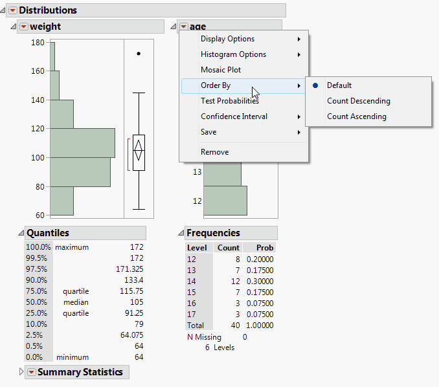Collapse the Quantiles section triangle
Screen dimensions: 439x387
(x=21, y=233)
